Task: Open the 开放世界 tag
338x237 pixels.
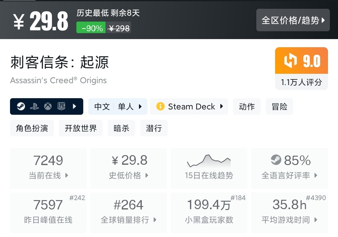Action: [81, 128]
